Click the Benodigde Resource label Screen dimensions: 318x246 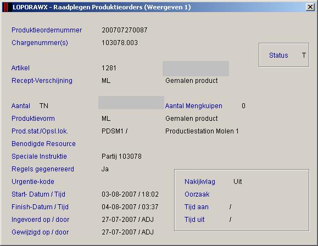point(43,144)
